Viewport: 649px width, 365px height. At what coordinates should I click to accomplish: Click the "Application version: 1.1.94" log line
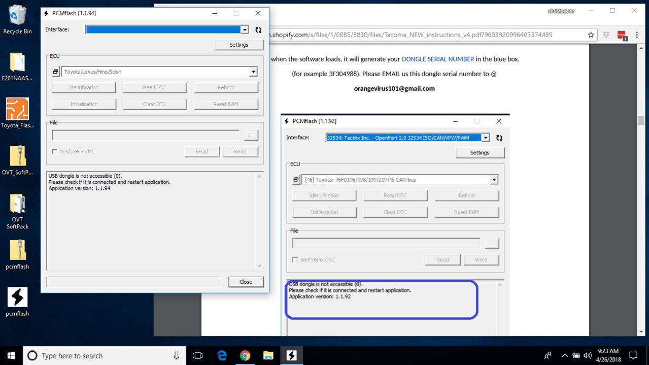[80, 188]
